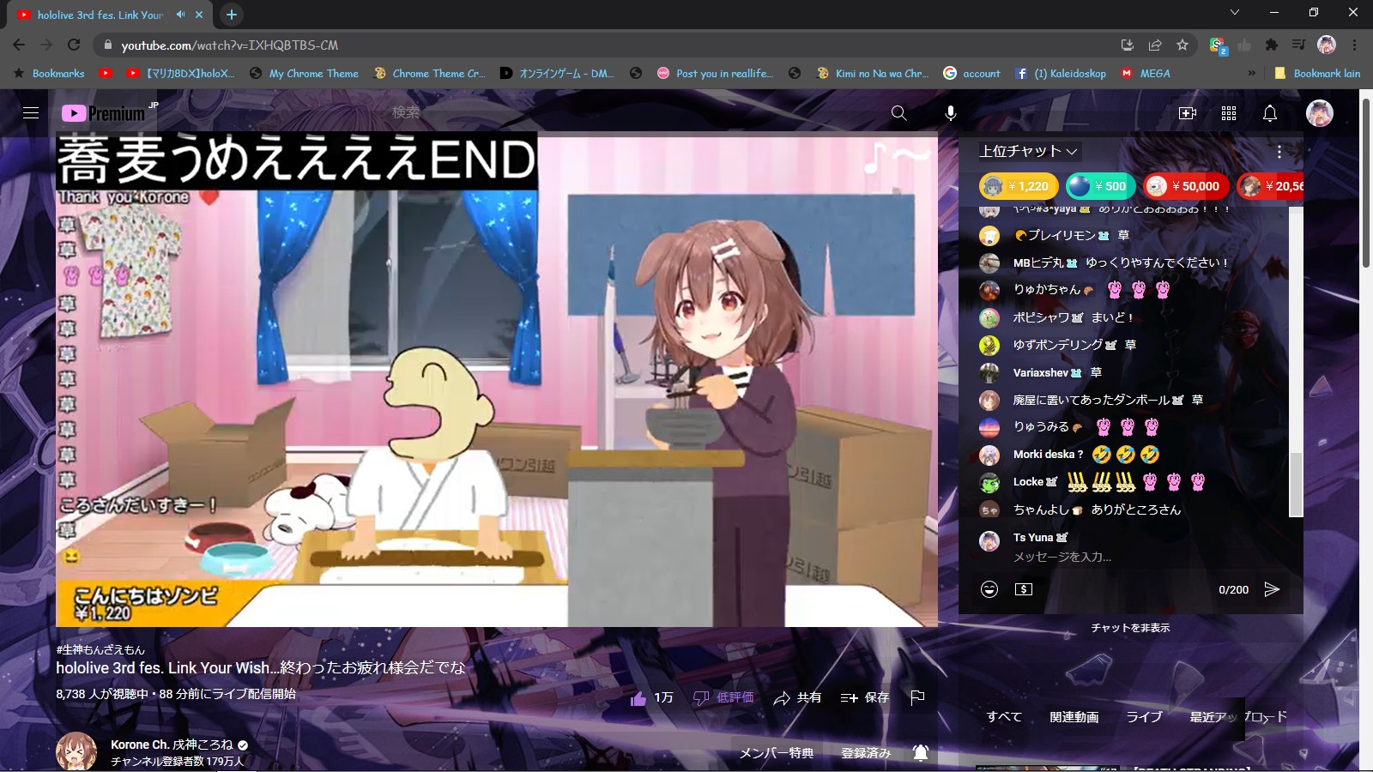
Task: Open the Bookmarks bar folder
Action: [x=49, y=74]
